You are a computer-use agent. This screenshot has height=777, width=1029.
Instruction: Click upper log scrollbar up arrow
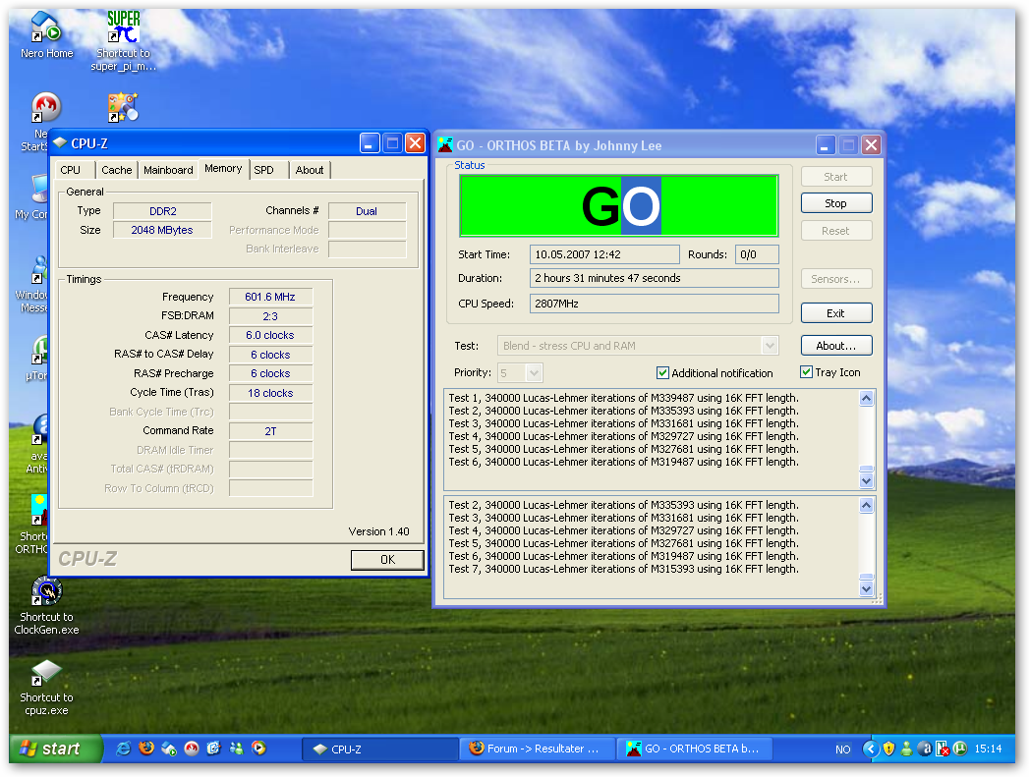point(866,398)
